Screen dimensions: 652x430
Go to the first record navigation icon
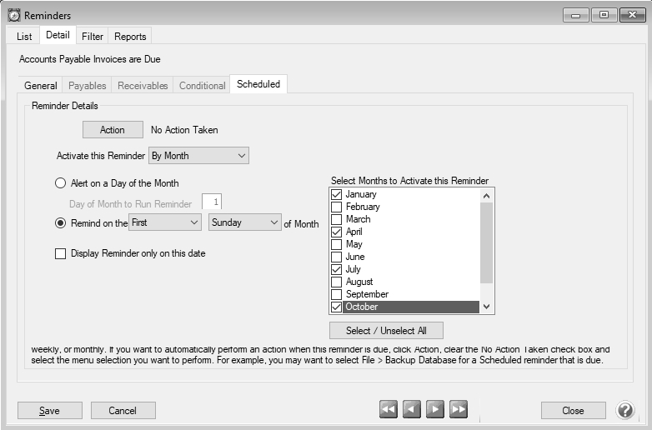coord(389,410)
